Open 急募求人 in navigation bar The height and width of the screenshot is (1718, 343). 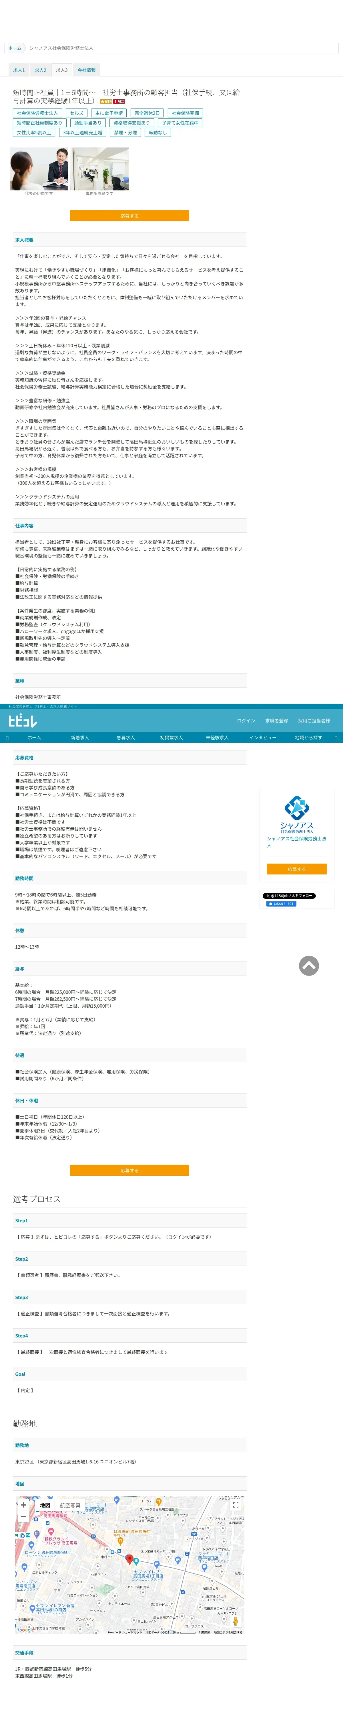pos(126,738)
